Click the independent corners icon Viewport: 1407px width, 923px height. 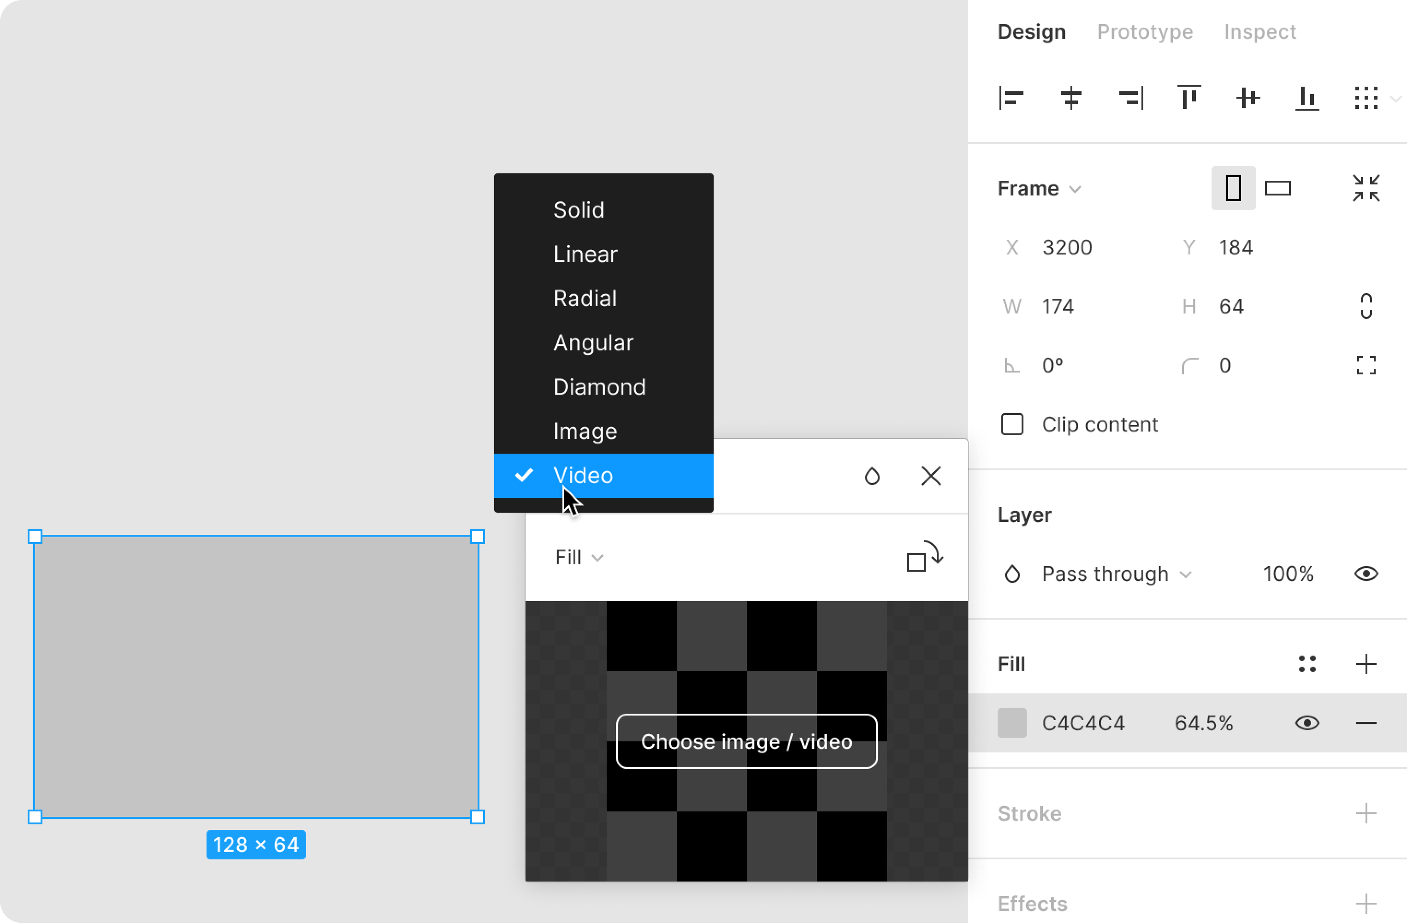[1366, 366]
